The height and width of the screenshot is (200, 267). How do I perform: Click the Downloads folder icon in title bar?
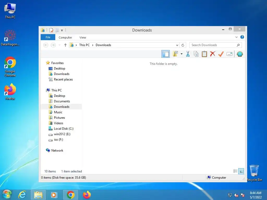(43, 30)
